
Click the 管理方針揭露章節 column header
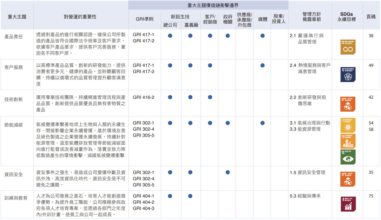[311, 17]
